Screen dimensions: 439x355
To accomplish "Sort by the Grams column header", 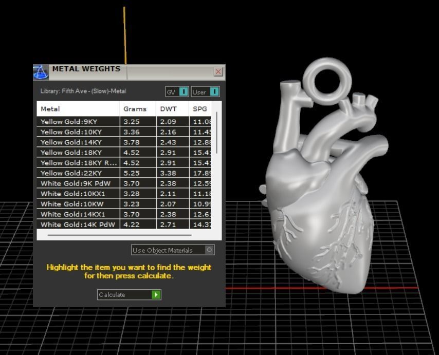I will coord(138,109).
